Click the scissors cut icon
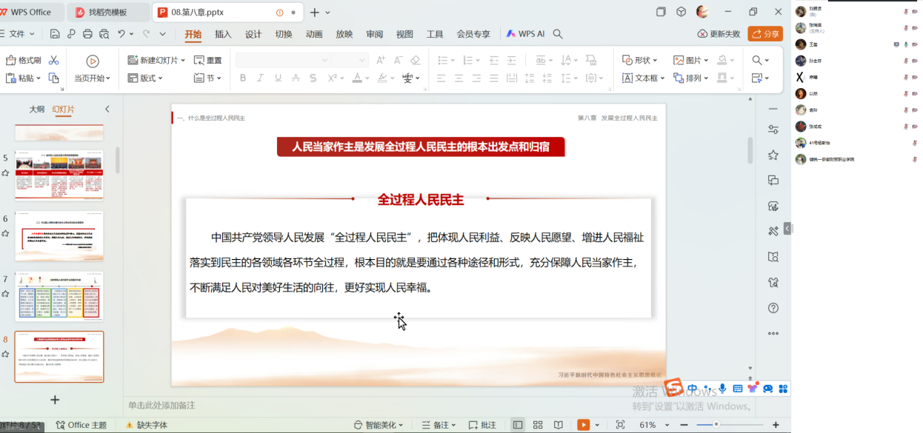 (53, 60)
